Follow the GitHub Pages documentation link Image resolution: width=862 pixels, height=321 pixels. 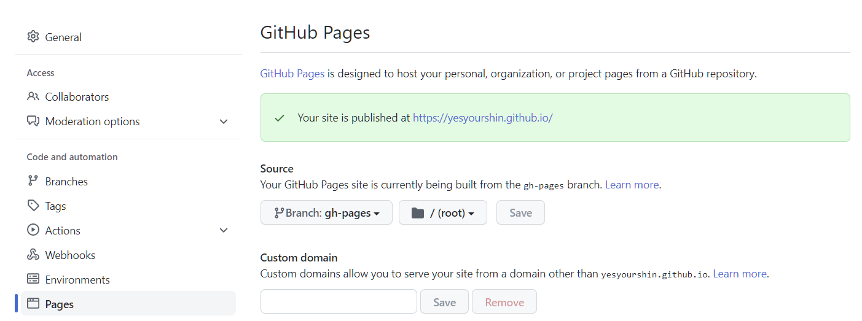tap(292, 74)
